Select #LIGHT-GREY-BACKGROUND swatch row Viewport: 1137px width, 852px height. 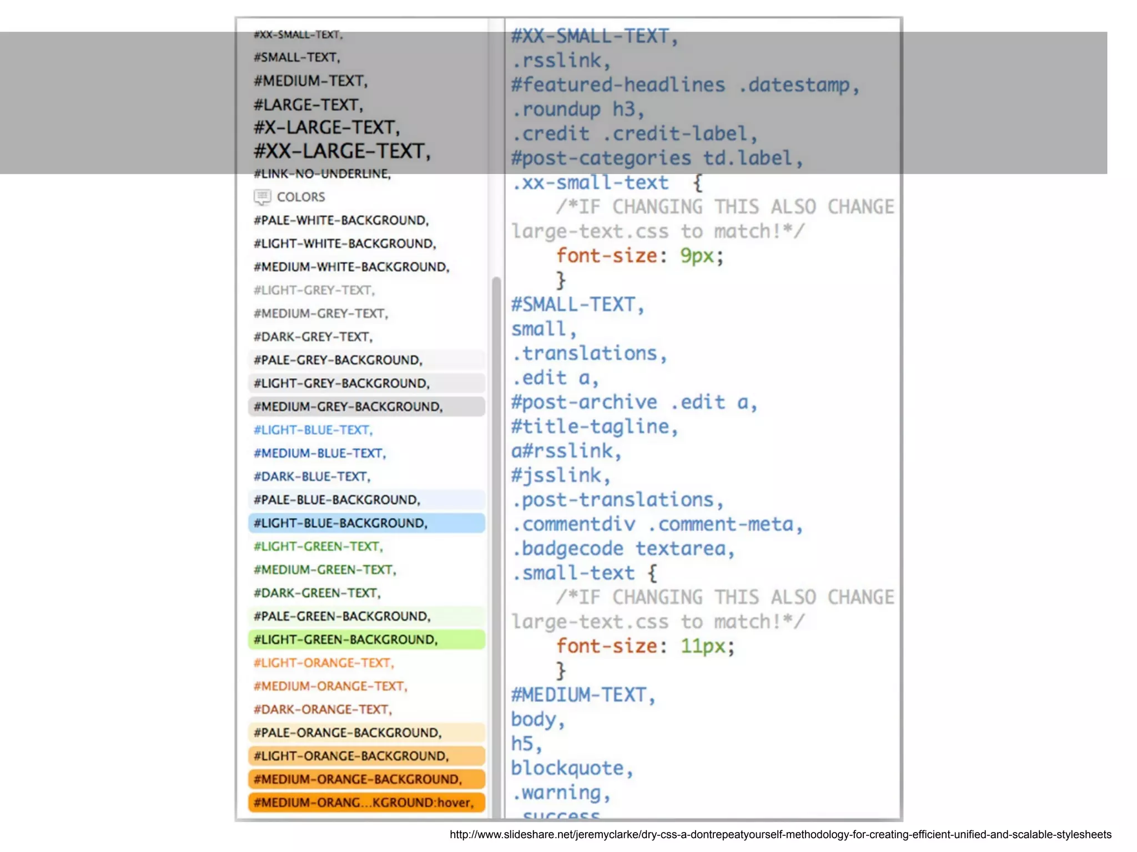(x=366, y=383)
